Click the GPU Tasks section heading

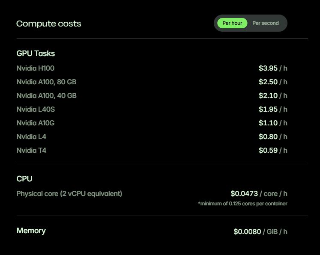pyautogui.click(x=36, y=53)
